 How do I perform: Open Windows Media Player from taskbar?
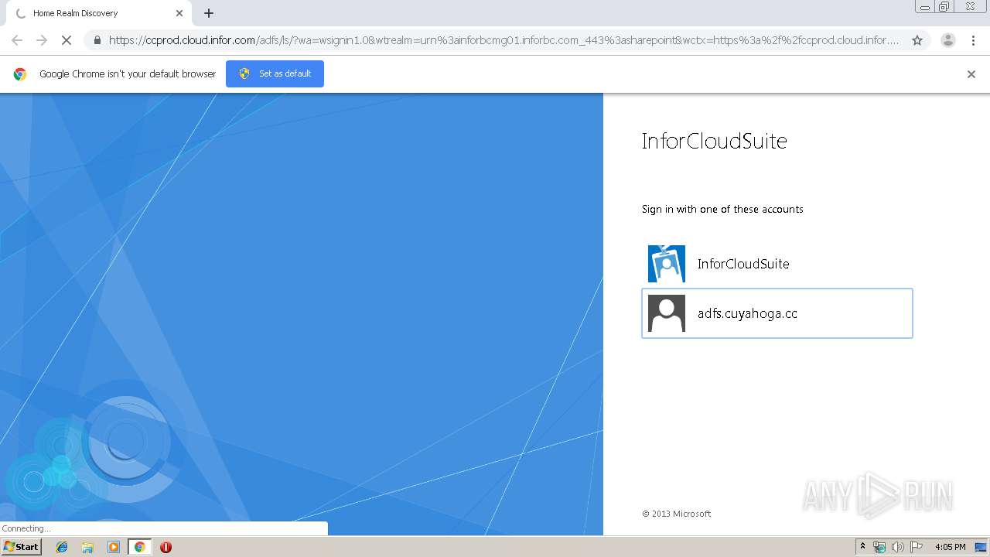click(114, 547)
